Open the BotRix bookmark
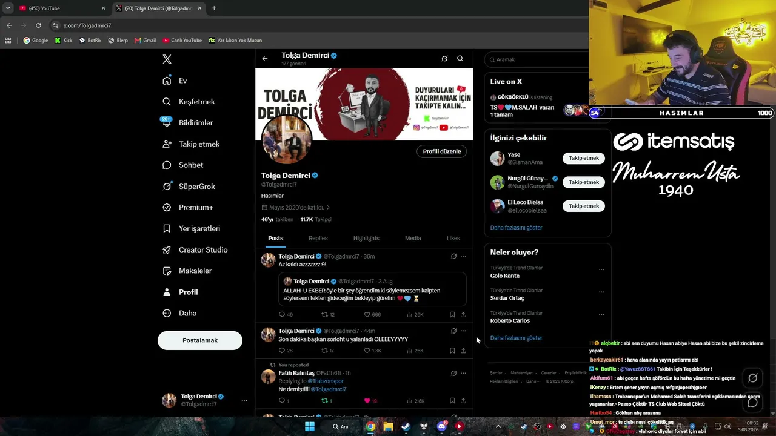Screen dimensions: 776x436 coord(90,41)
